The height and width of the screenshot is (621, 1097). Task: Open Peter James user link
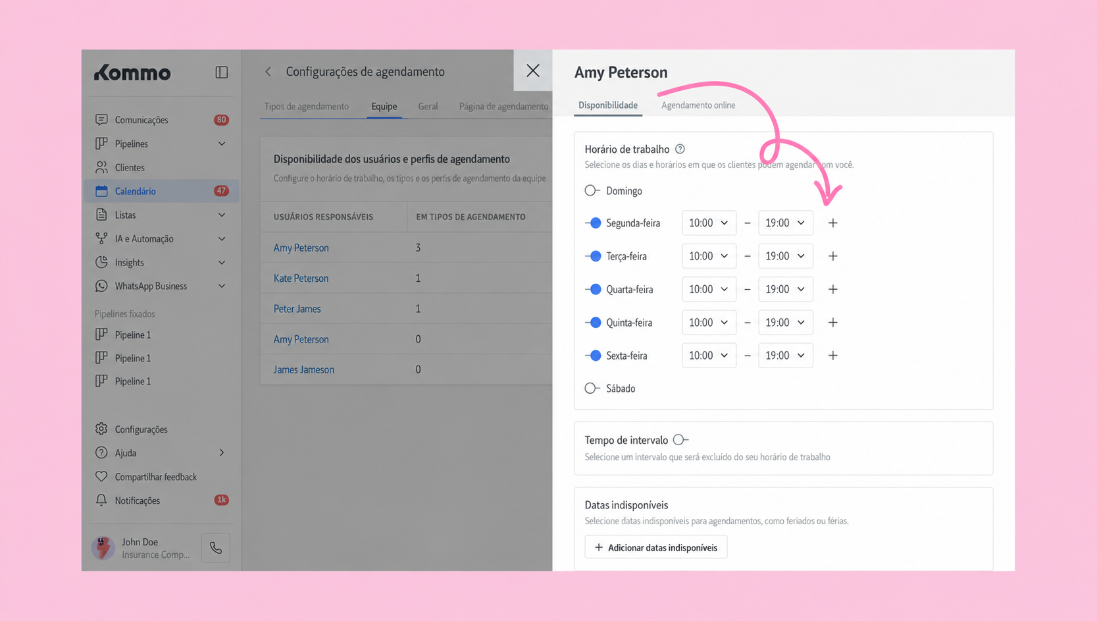coord(297,309)
